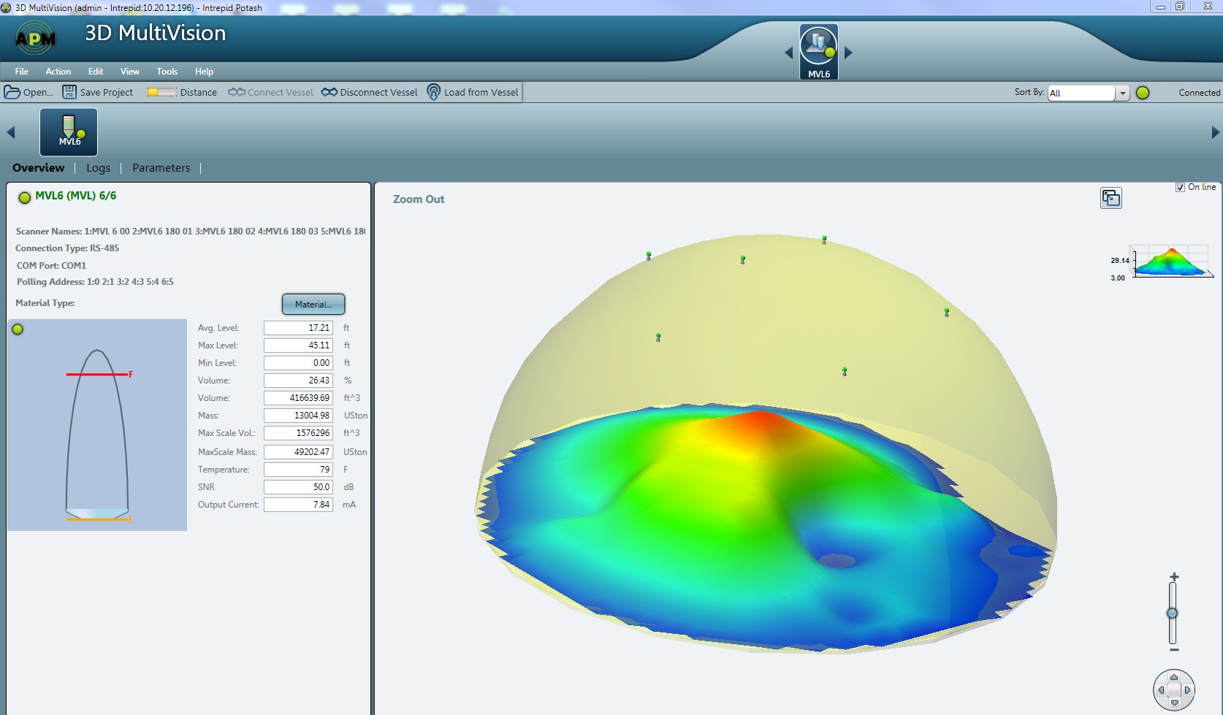
Task: Rotate view up with navigation pad
Action: [x=1174, y=677]
